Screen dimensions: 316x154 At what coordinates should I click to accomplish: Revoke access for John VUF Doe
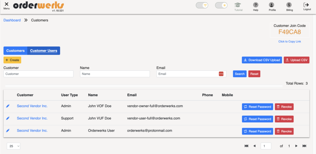click(x=284, y=119)
